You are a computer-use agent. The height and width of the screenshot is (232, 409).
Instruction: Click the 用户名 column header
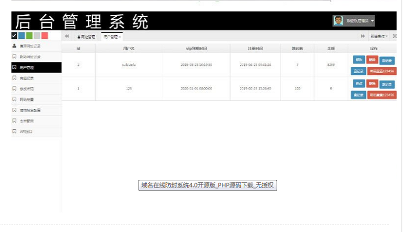tap(129, 48)
